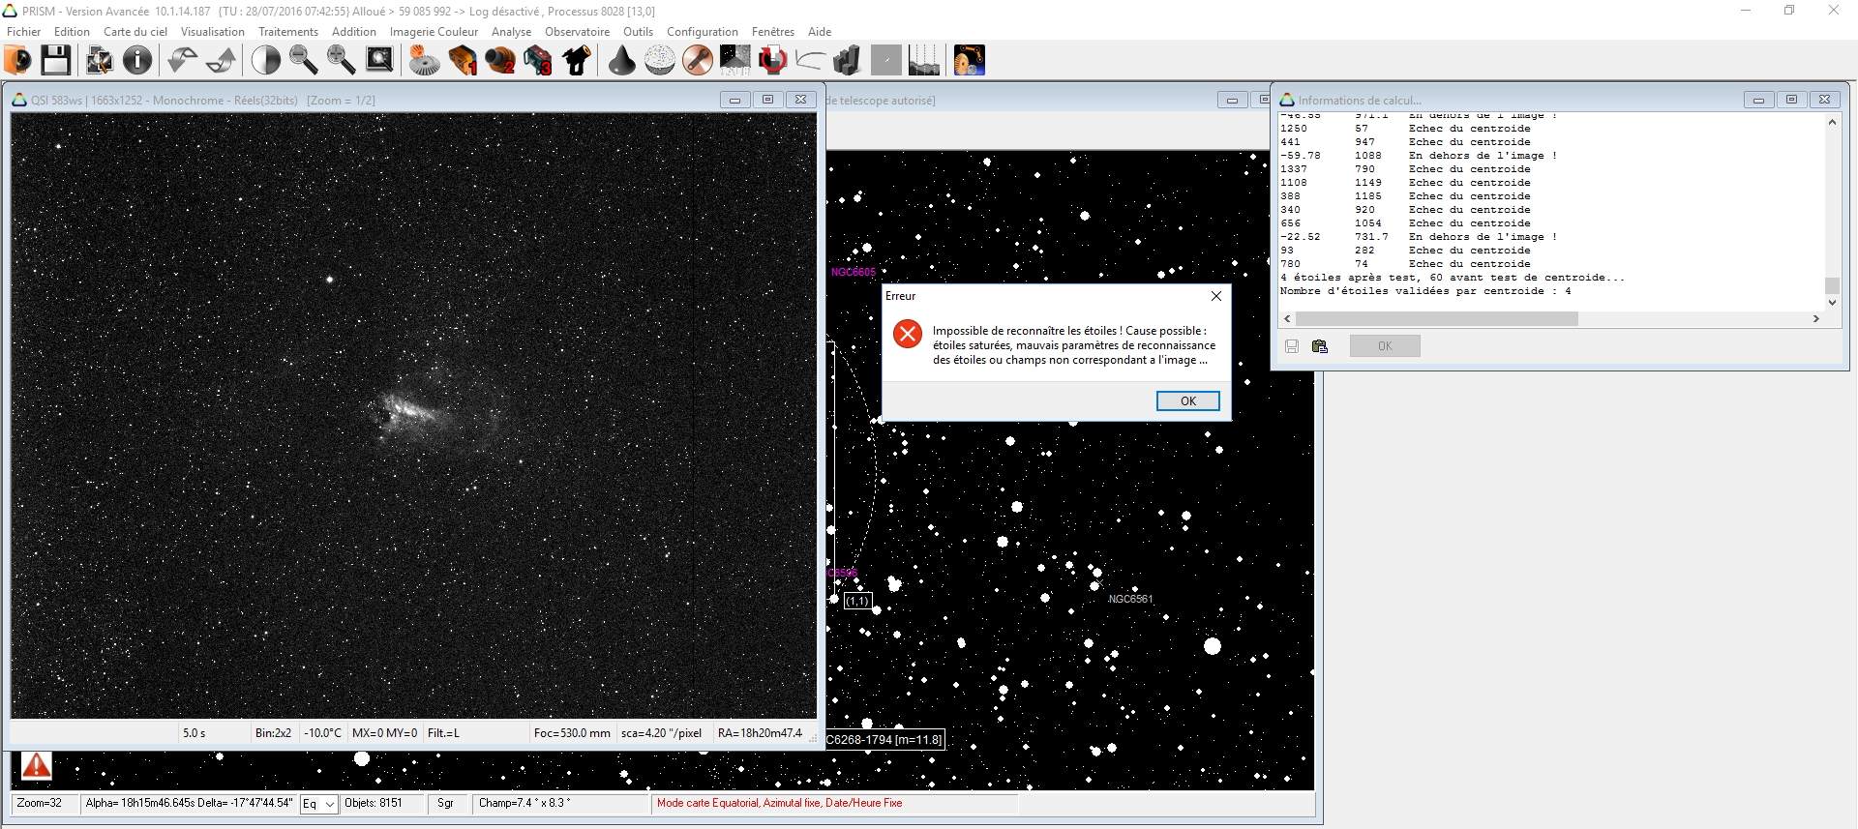Click the black telescope icon in the toolbar
This screenshot has width=1858, height=829.
pyautogui.click(x=577, y=60)
